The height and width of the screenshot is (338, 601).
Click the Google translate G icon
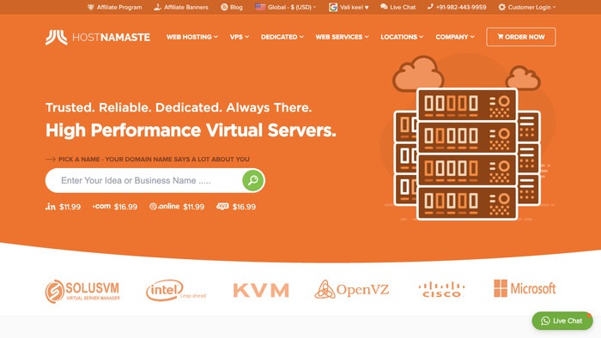pos(333,7)
